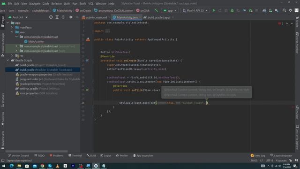Viewport: 300px width, 169px height.
Task: Open the File menu
Action: click(10, 3)
